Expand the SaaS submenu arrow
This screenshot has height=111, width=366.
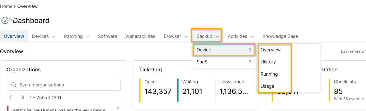point(250,62)
